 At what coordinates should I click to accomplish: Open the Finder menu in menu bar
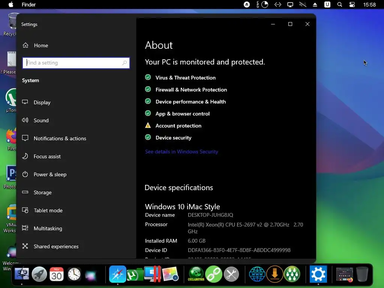[28, 4]
